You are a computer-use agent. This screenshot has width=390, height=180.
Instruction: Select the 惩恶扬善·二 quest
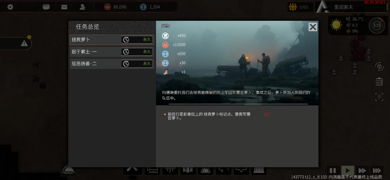click(x=112, y=64)
